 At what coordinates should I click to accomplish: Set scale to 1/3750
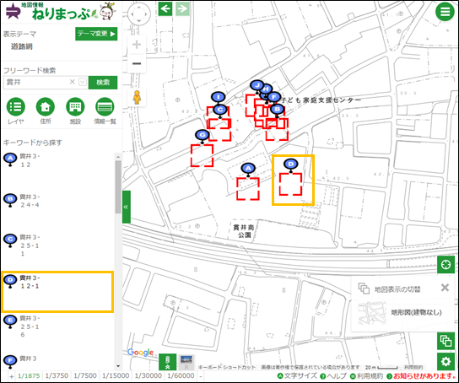[x=57, y=375]
